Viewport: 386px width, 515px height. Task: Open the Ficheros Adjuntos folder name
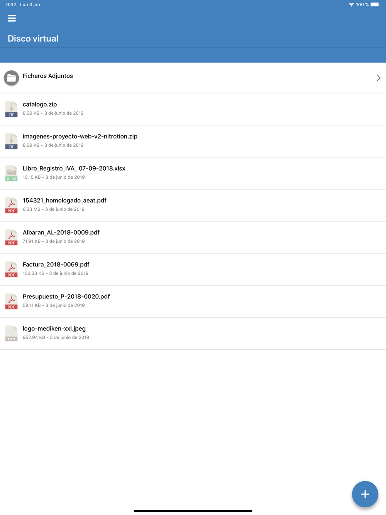[x=48, y=76]
